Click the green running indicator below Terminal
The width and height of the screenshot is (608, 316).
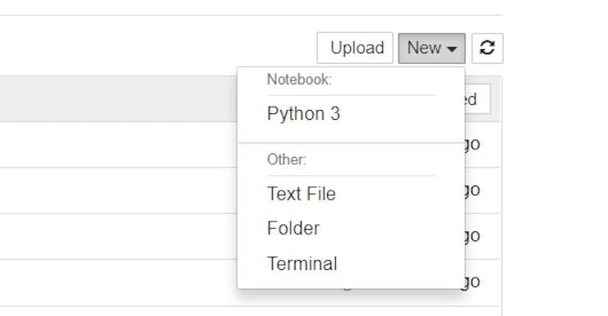[348, 289]
